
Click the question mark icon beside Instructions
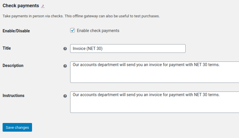tap(65, 96)
